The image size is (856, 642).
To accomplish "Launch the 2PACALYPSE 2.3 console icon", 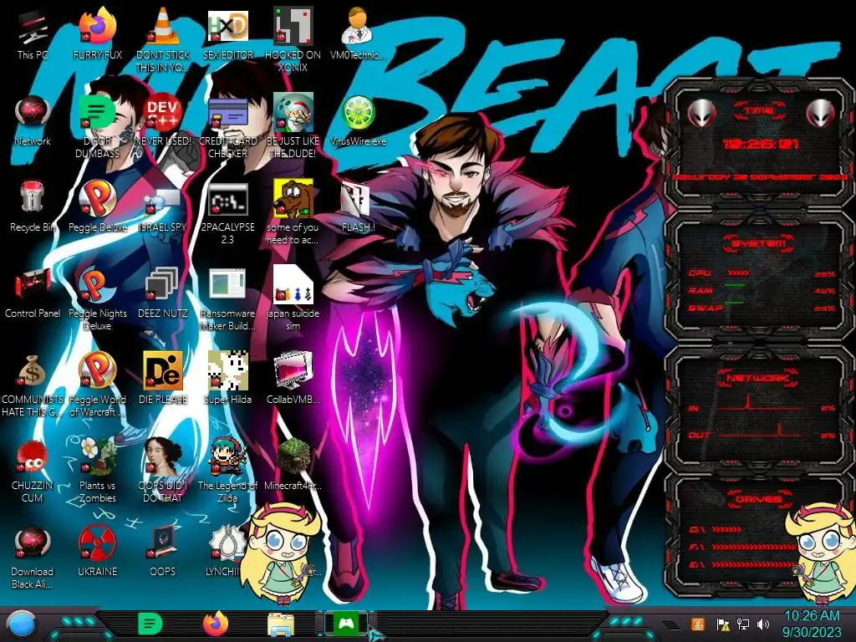I will click(227, 213).
